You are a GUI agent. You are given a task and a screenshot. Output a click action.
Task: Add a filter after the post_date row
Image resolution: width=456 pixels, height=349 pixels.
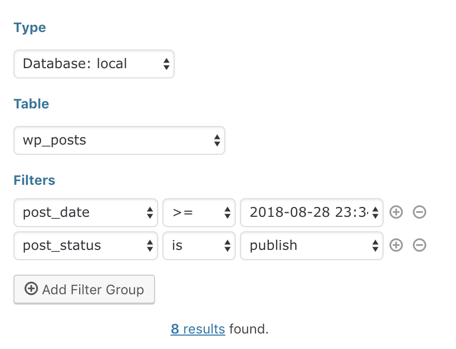(396, 212)
